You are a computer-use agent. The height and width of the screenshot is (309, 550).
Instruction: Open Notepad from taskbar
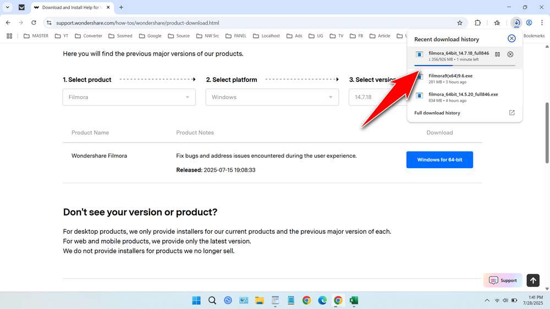point(291,300)
